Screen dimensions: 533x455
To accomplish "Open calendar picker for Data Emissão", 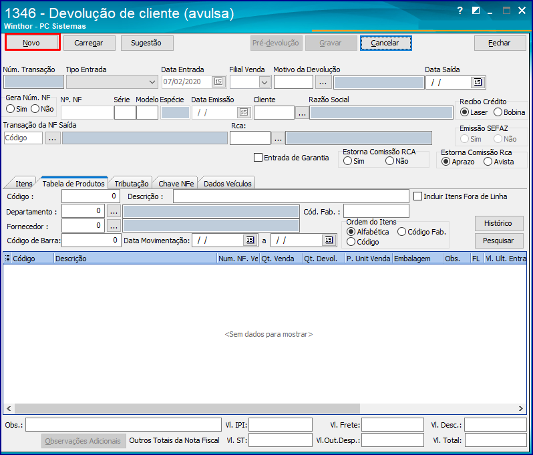I will click(243, 112).
